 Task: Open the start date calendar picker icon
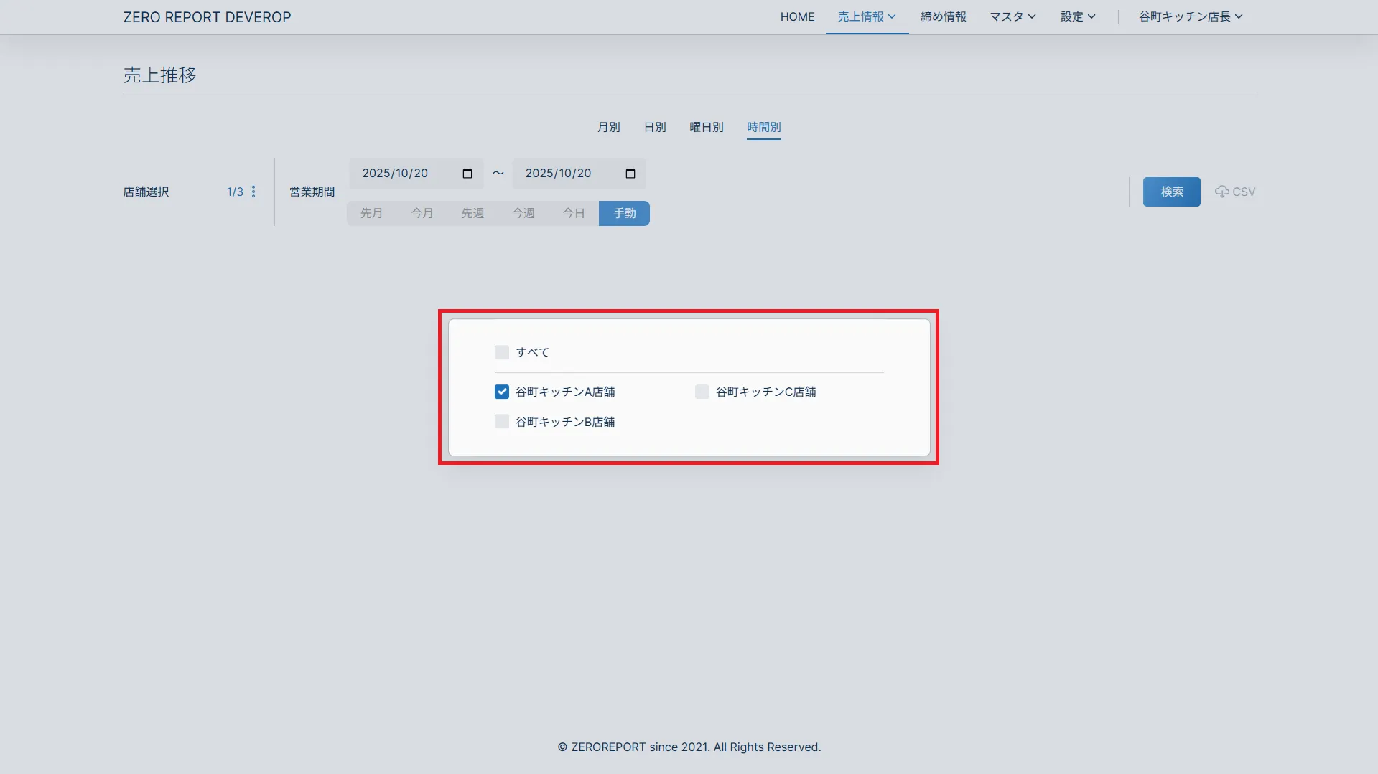pos(467,174)
